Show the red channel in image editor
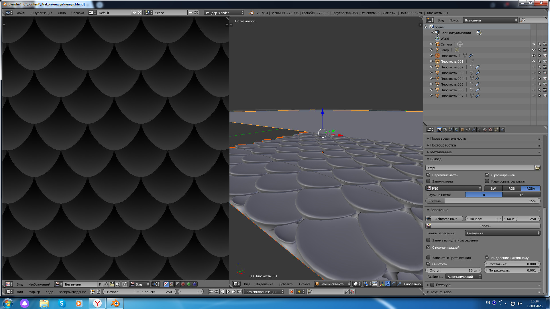The width and height of the screenshot is (550, 309). tap(183, 284)
